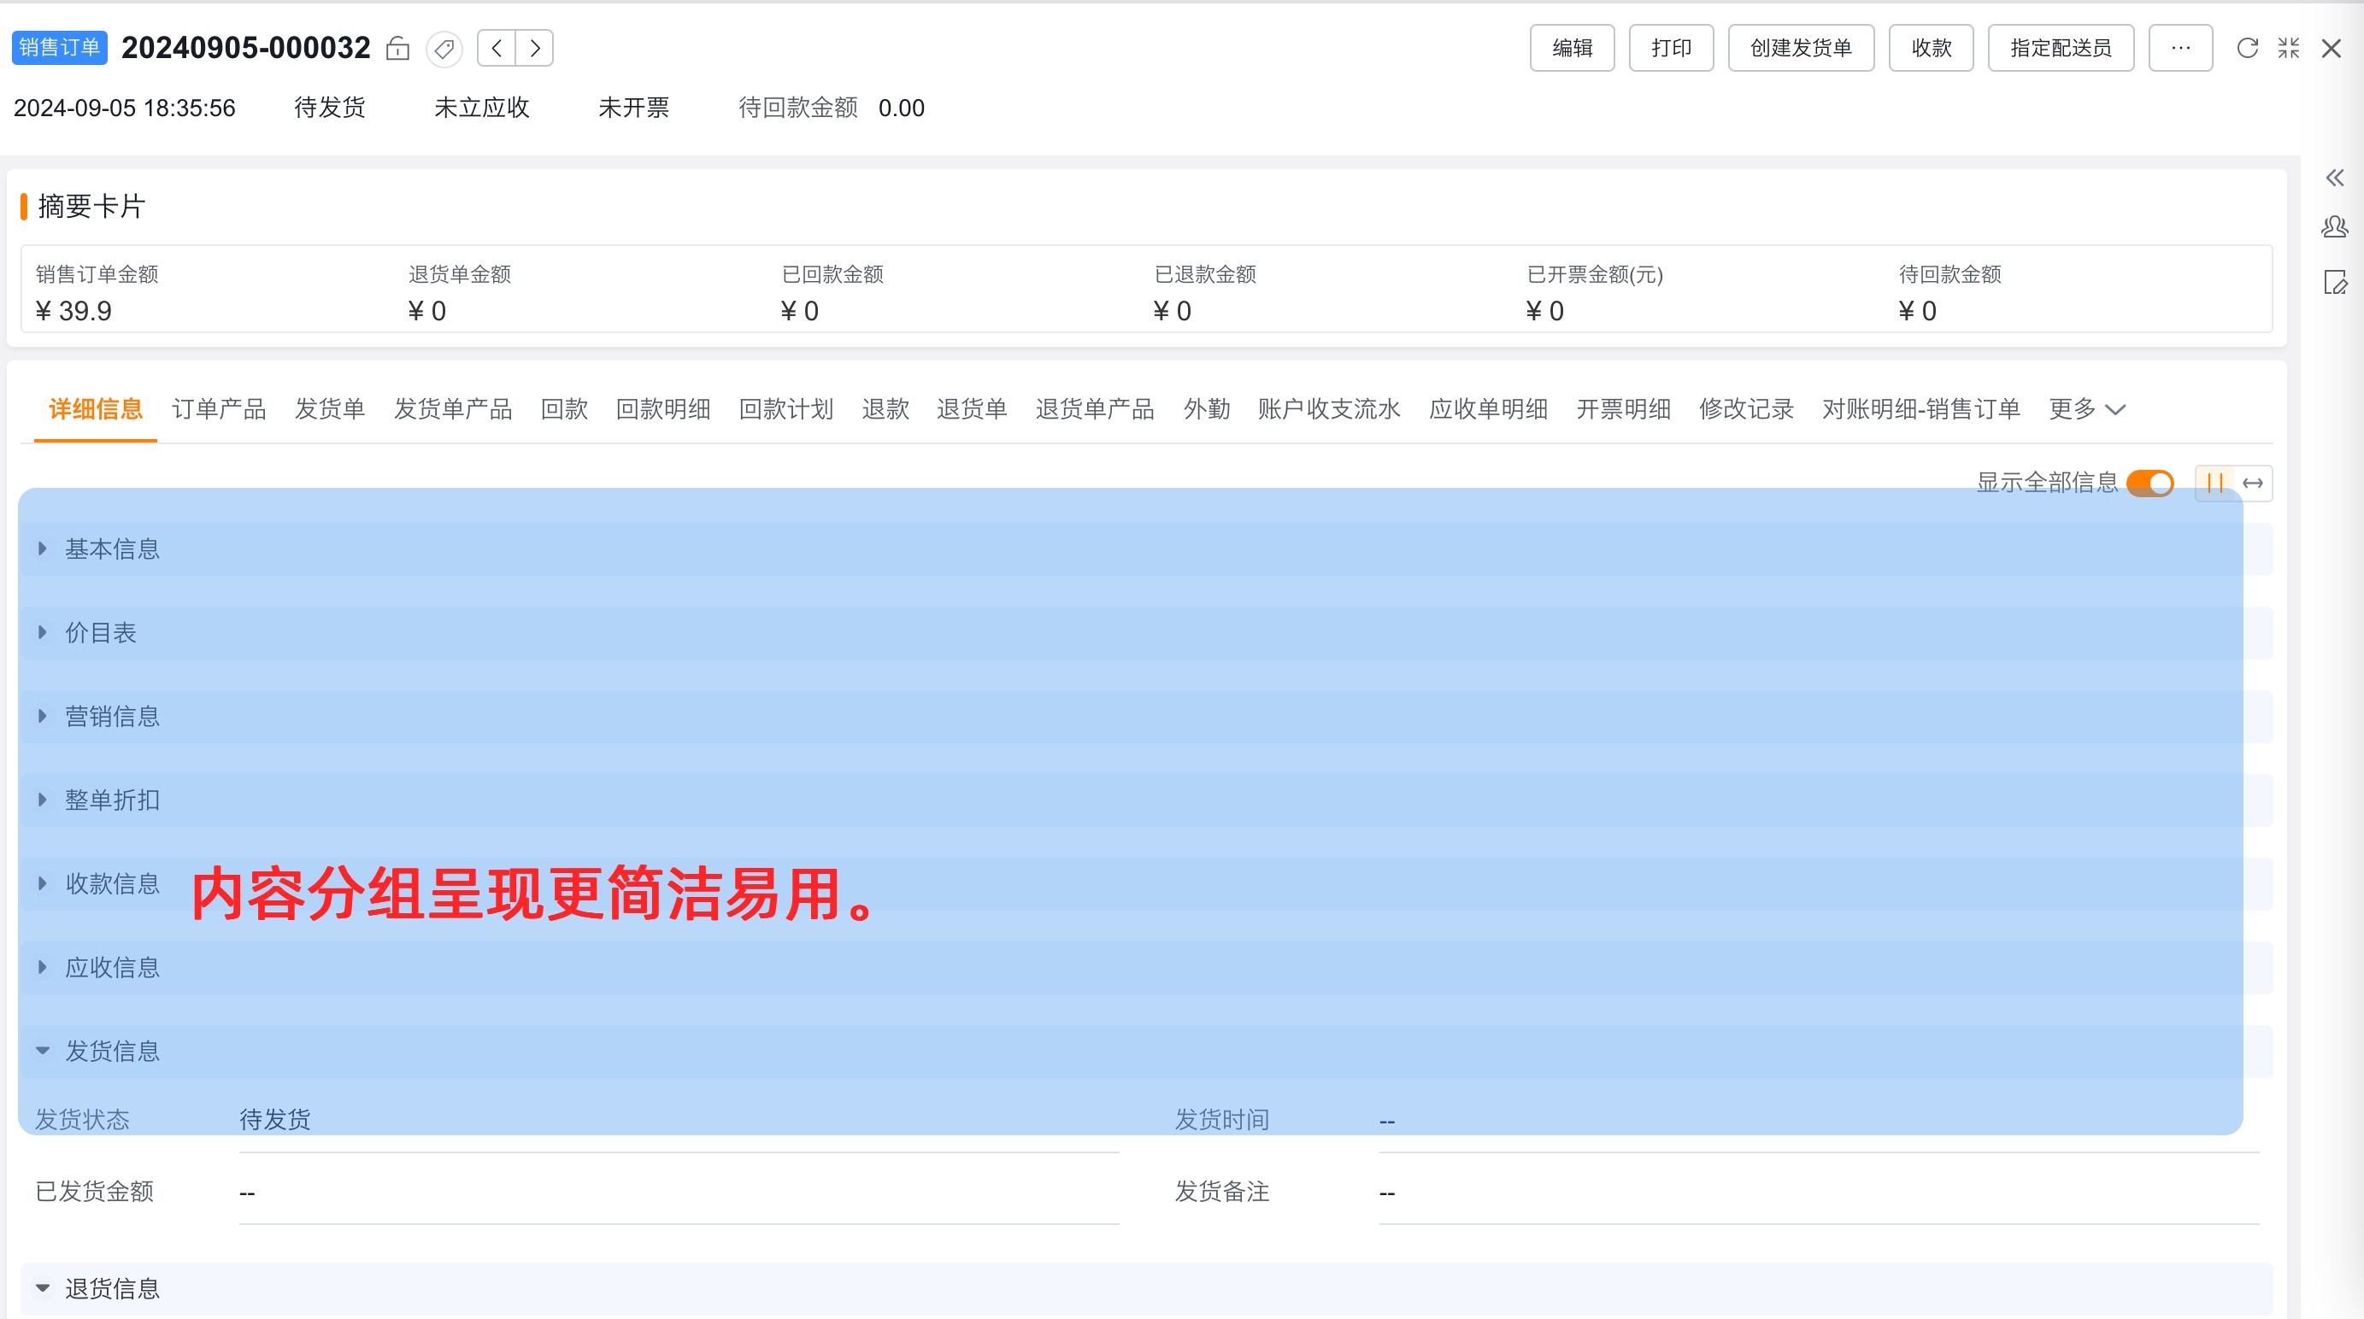Switch to the 回款明细 tab
The width and height of the screenshot is (2364, 1319).
tap(662, 409)
